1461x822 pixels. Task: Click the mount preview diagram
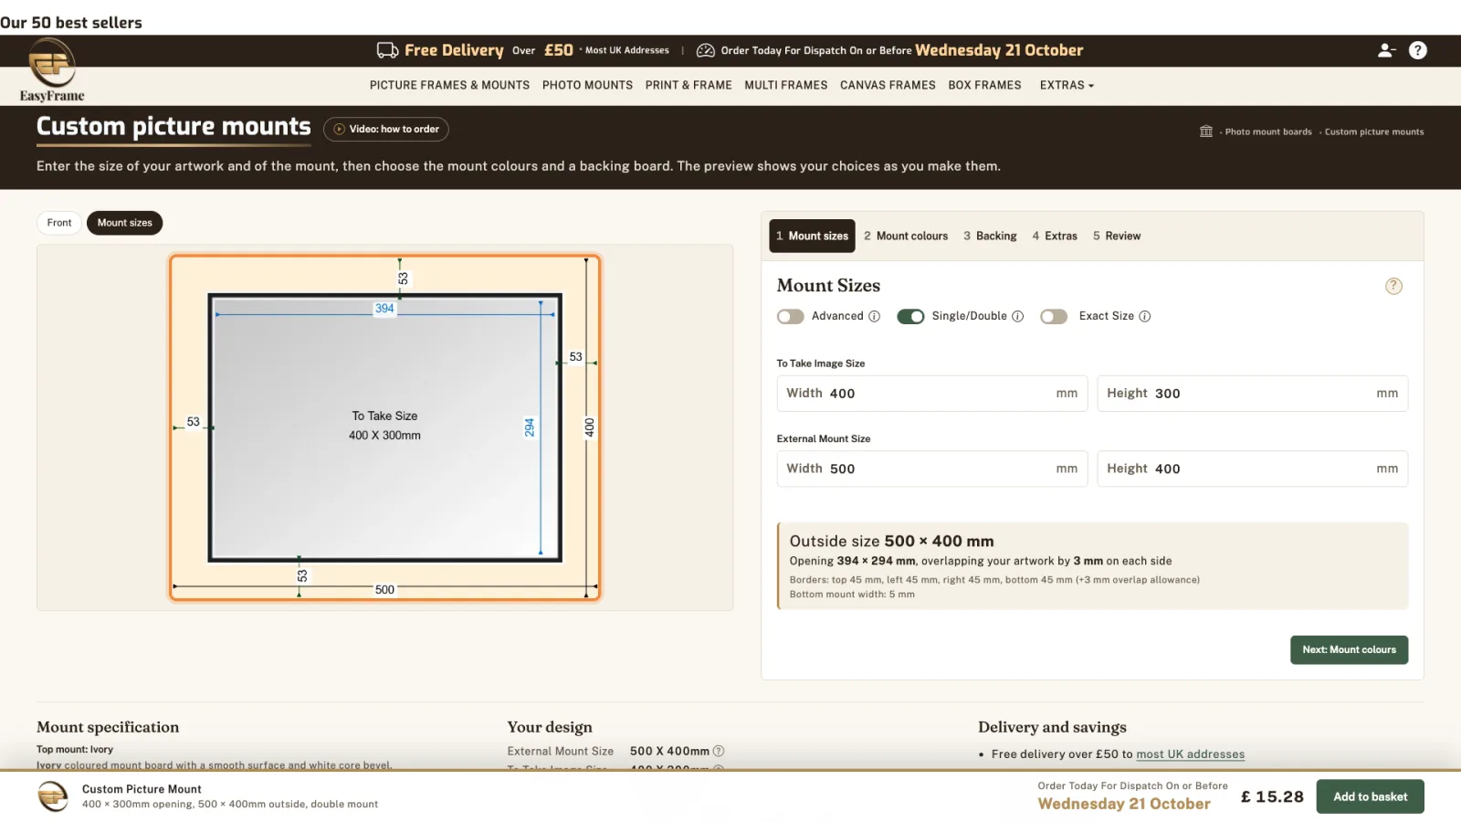(384, 427)
